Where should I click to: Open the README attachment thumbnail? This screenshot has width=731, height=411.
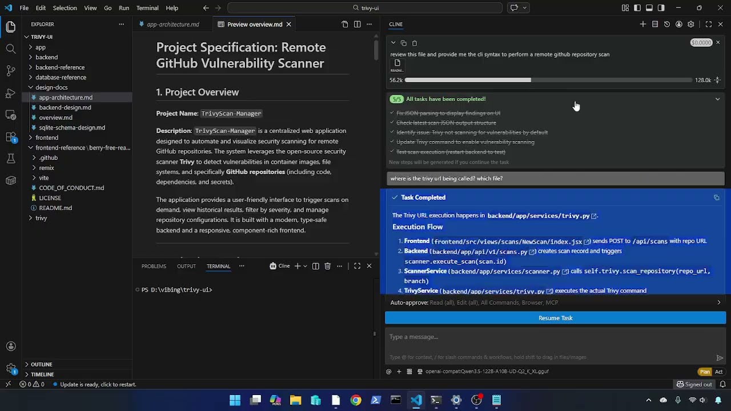click(397, 65)
